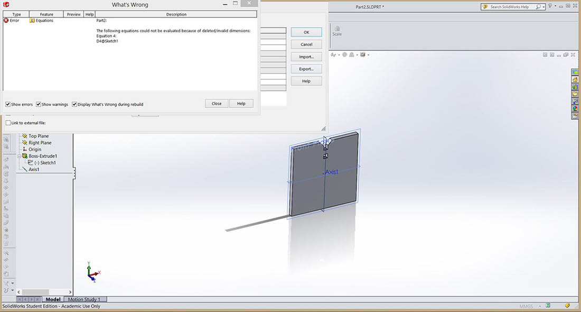Screen dimensions: 581x312
Task: Click the Origin icon in the feature tree
Action: pos(24,149)
